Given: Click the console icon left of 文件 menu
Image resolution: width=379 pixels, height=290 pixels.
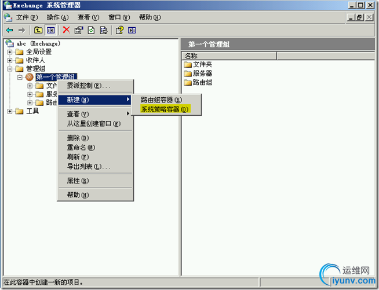Looking at the screenshot, I should pos(8,17).
